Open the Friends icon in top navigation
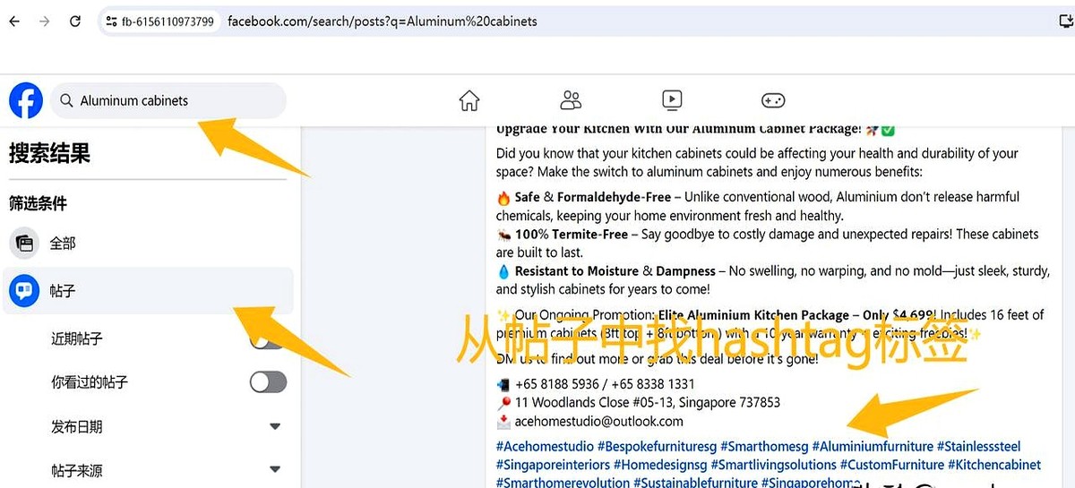The image size is (1075, 488). (x=571, y=100)
